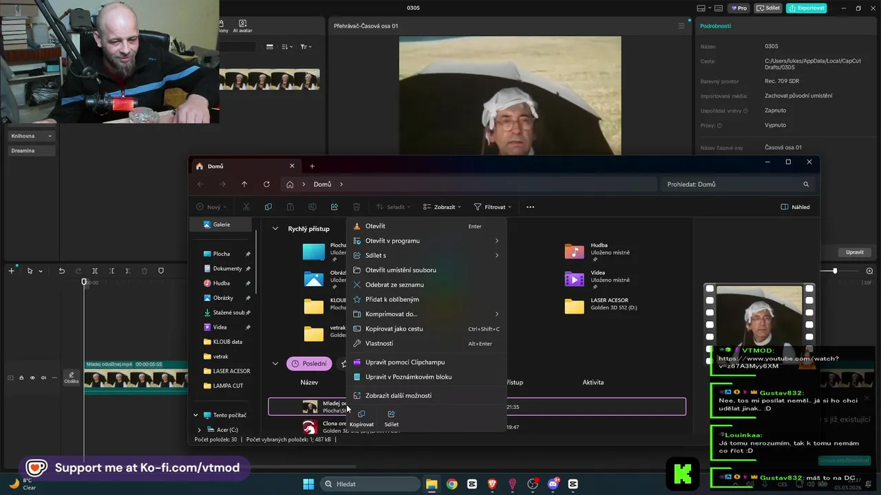Image resolution: width=881 pixels, height=495 pixels.
Task: Click the CapCut timeline zoom-in magnifier icon
Action: coord(869,271)
